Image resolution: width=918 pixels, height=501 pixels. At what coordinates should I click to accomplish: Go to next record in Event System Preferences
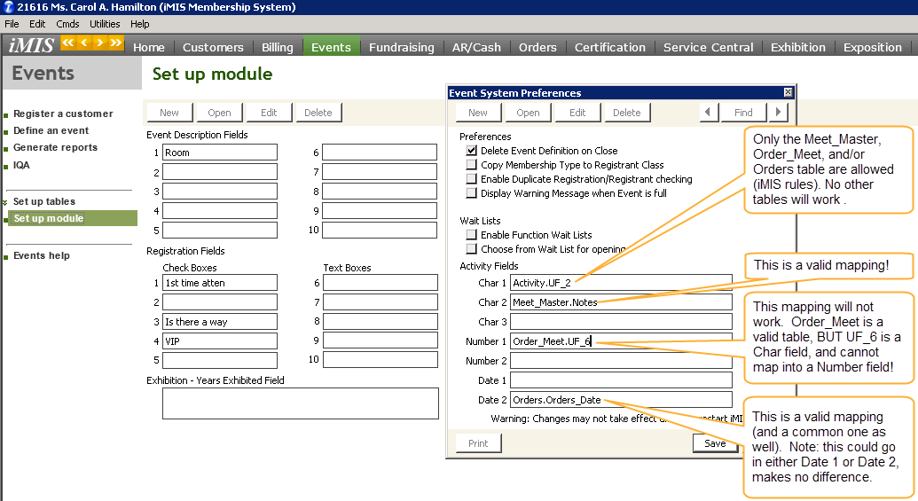coord(778,113)
